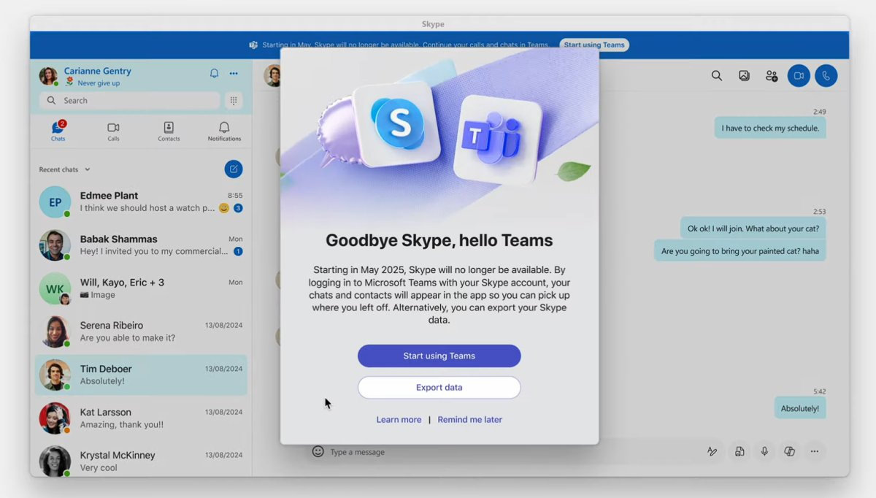Click the EP avatar for Edmee Plant
Image resolution: width=876 pixels, height=498 pixels.
[55, 202]
